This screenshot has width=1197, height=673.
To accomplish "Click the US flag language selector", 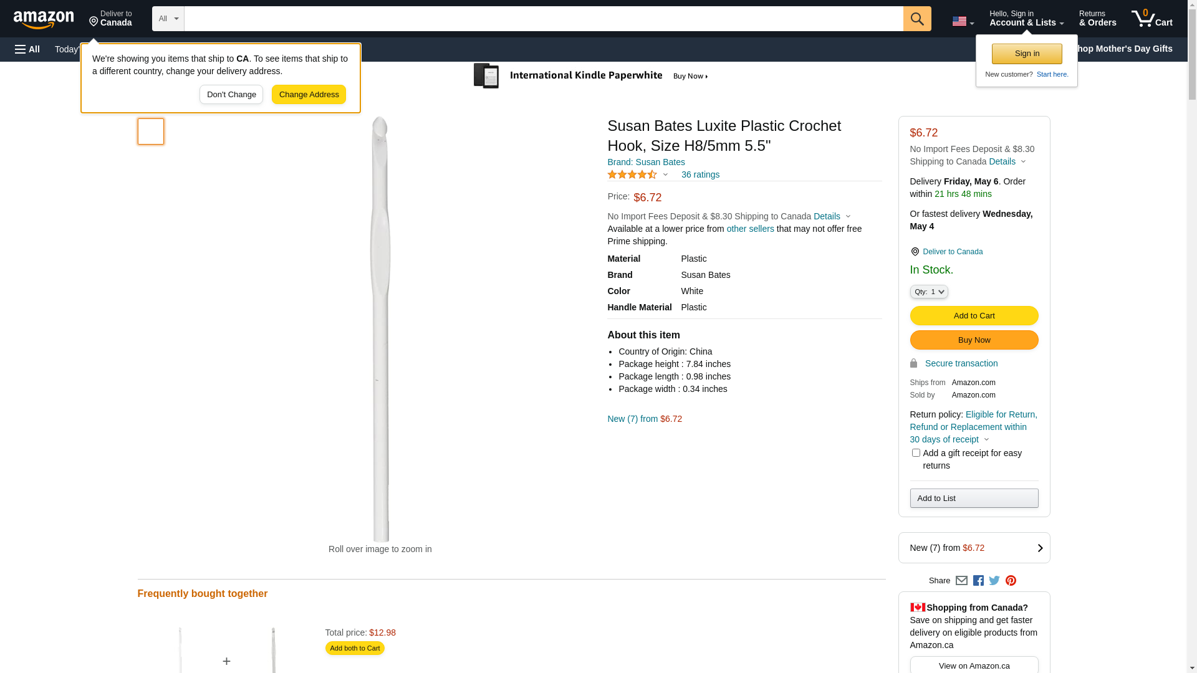I will pyautogui.click(x=963, y=21).
